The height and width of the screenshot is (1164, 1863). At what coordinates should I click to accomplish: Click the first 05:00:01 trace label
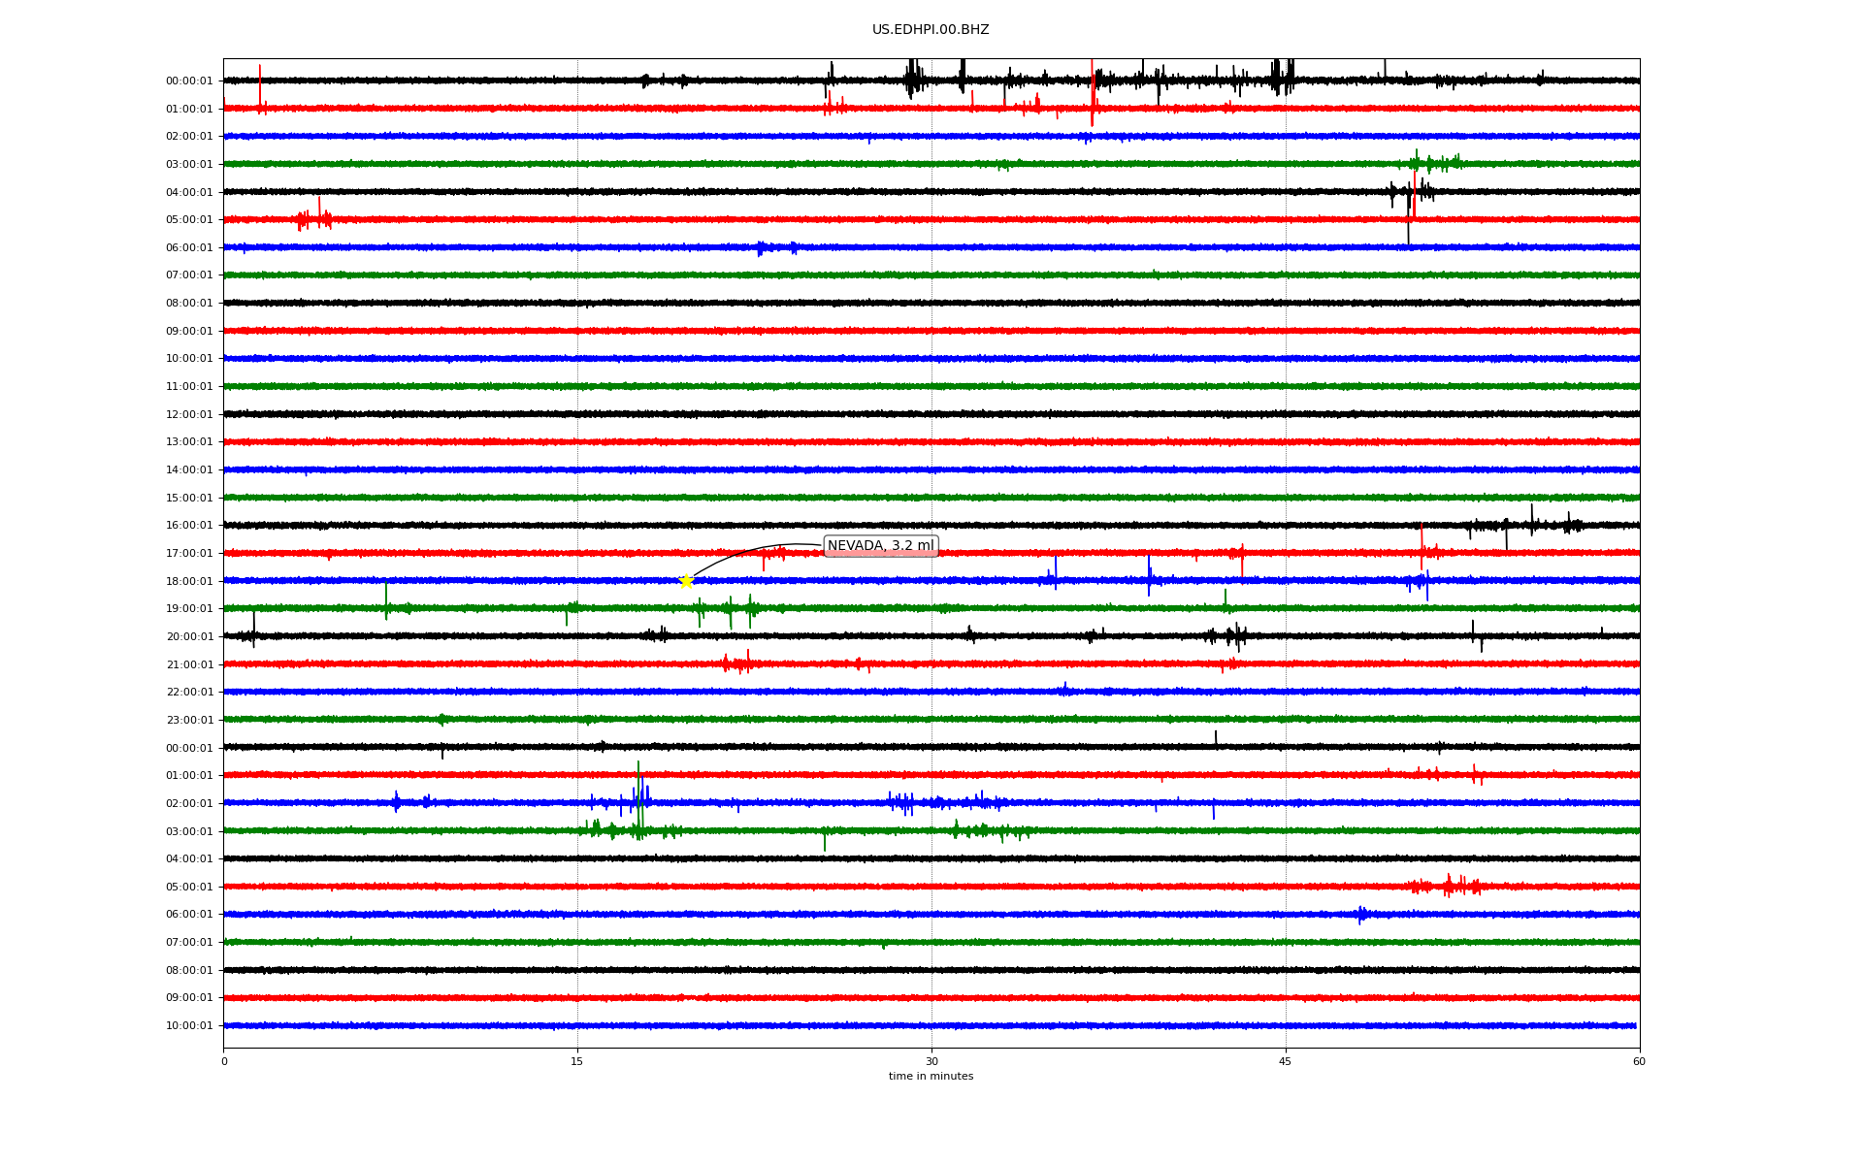pos(189,220)
